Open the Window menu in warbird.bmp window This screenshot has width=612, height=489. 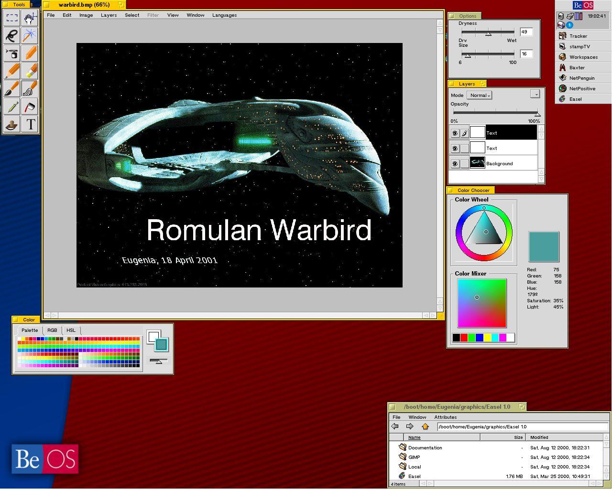[196, 15]
